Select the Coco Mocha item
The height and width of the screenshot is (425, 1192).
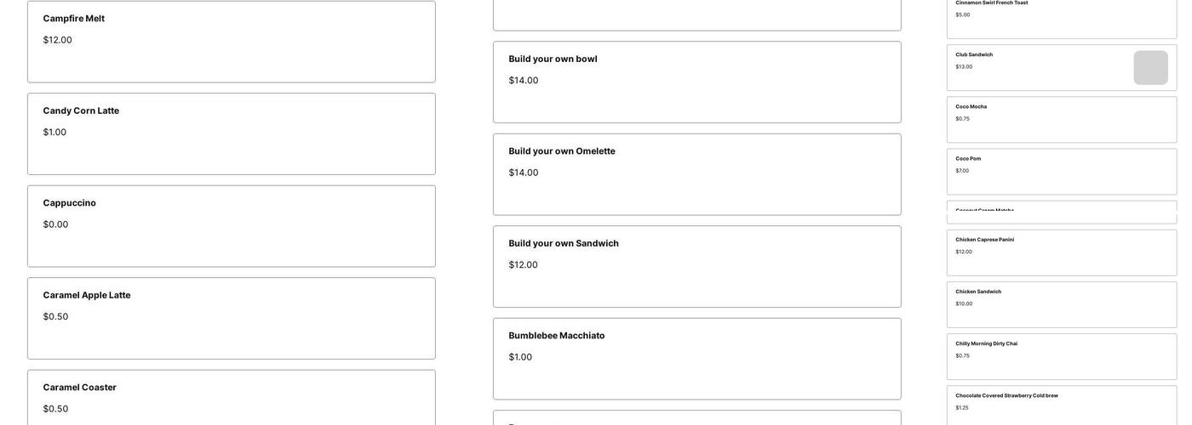coord(1061,119)
